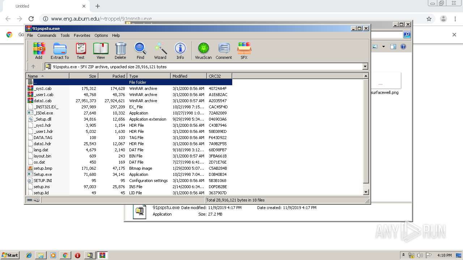Select the SETUP.INI configuration file

pos(43,181)
